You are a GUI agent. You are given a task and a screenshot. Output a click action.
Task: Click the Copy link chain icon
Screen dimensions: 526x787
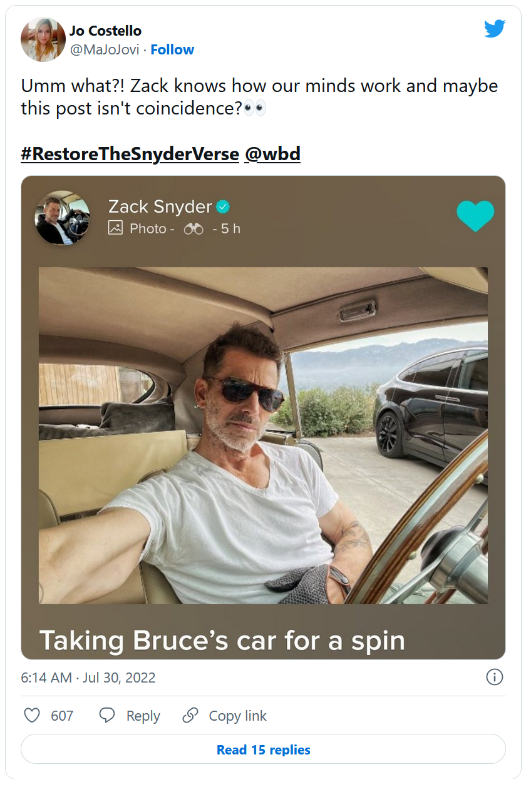pos(190,716)
